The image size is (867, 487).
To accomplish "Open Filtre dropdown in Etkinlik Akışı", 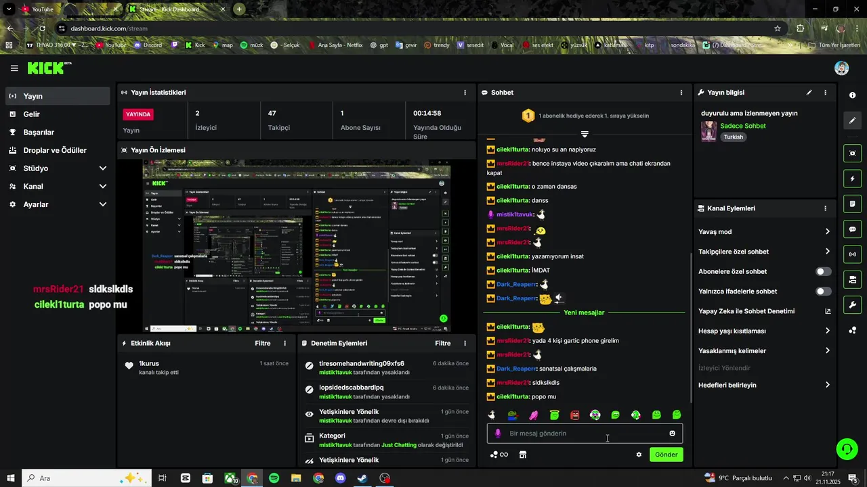I will [x=262, y=343].
